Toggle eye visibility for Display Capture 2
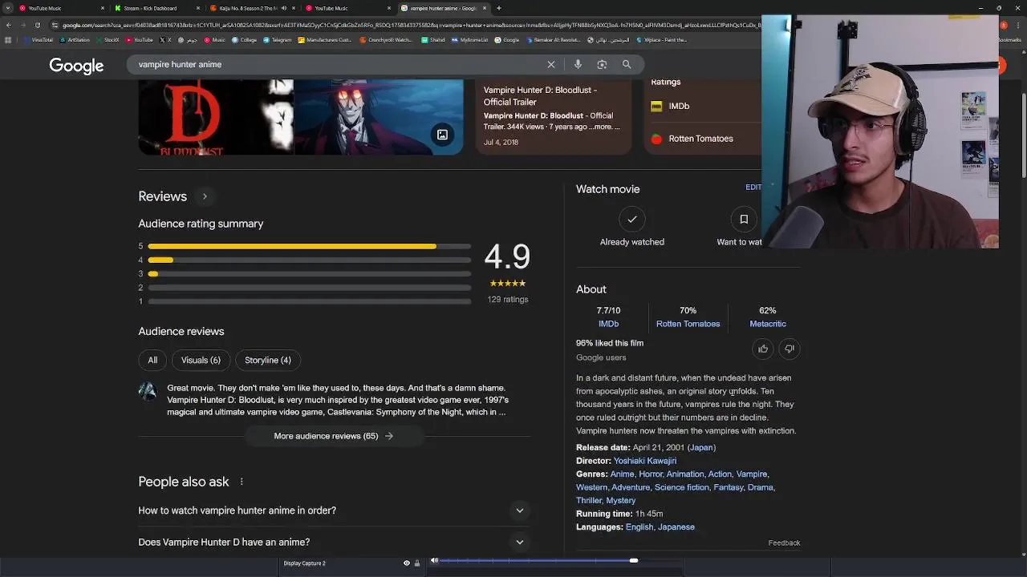This screenshot has width=1027, height=577. 406,563
